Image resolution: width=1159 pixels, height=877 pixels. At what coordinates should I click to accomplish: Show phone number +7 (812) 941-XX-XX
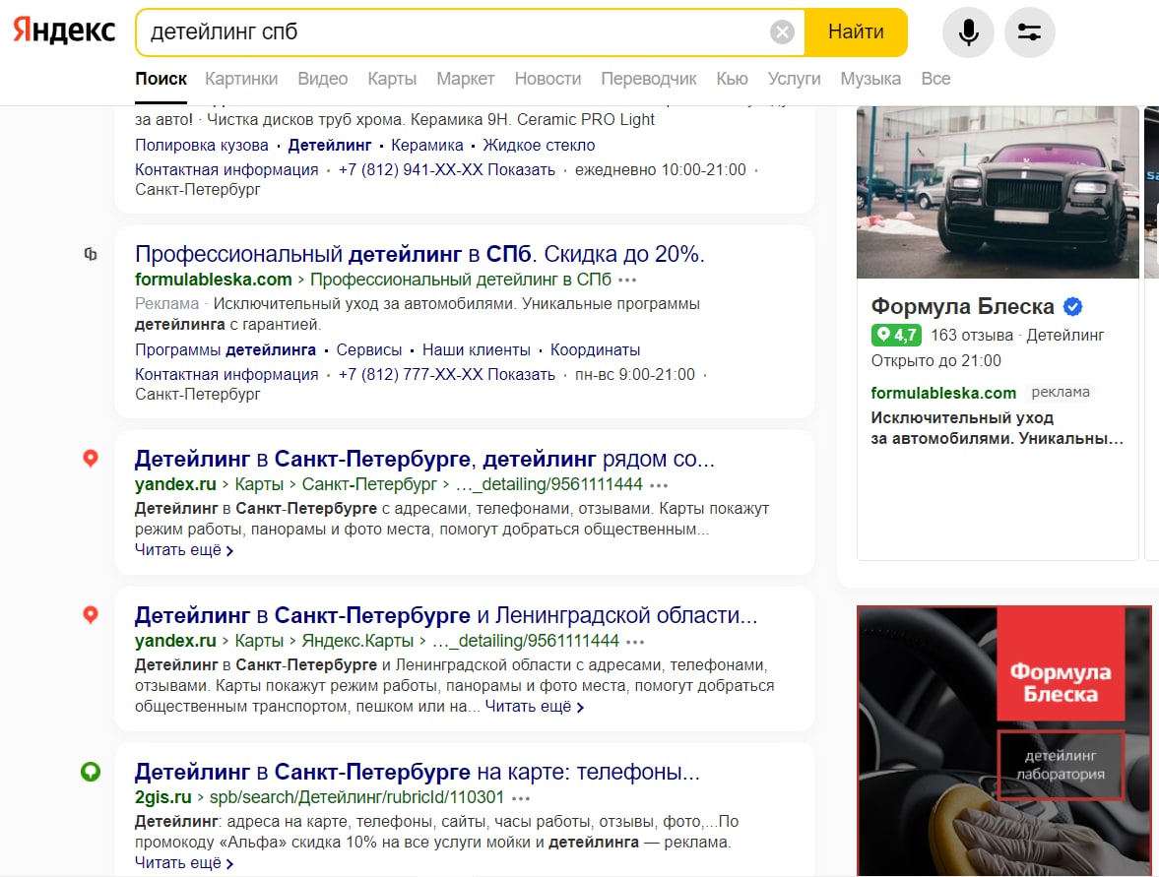coord(446,169)
